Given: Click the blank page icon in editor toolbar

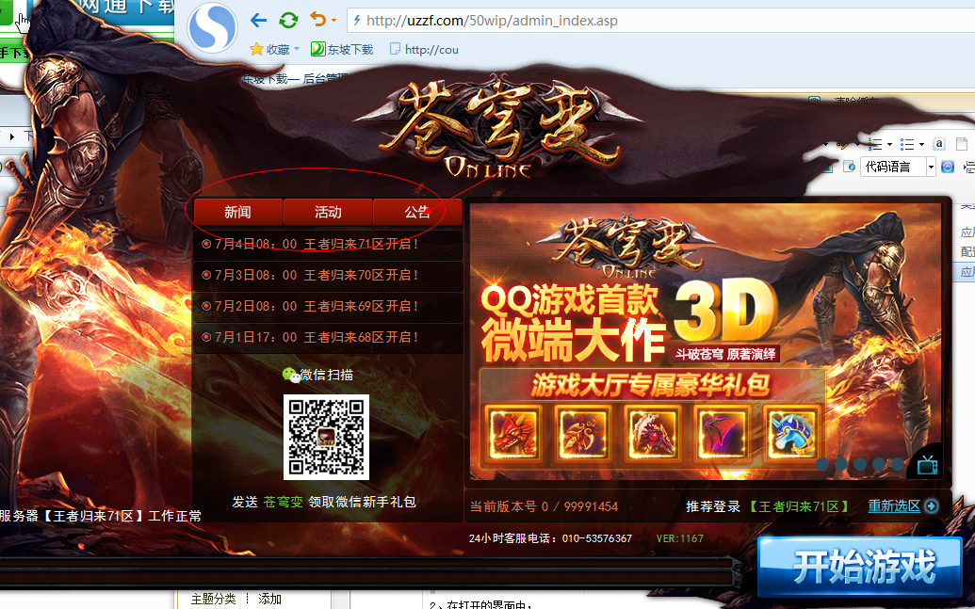Looking at the screenshot, I should pyautogui.click(x=961, y=144).
